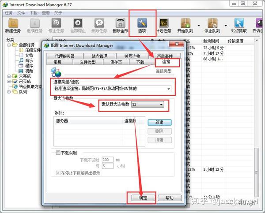Switch to 文件类型 tab
Screen dimensions: 265x213
(x=88, y=62)
